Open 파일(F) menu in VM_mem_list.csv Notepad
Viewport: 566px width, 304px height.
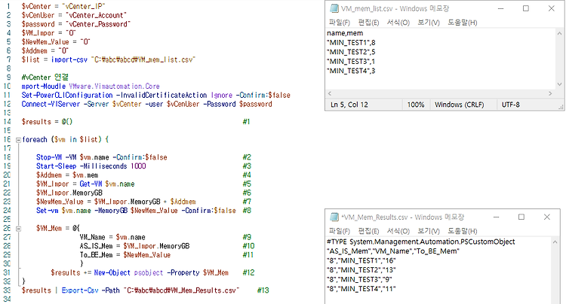(x=340, y=23)
